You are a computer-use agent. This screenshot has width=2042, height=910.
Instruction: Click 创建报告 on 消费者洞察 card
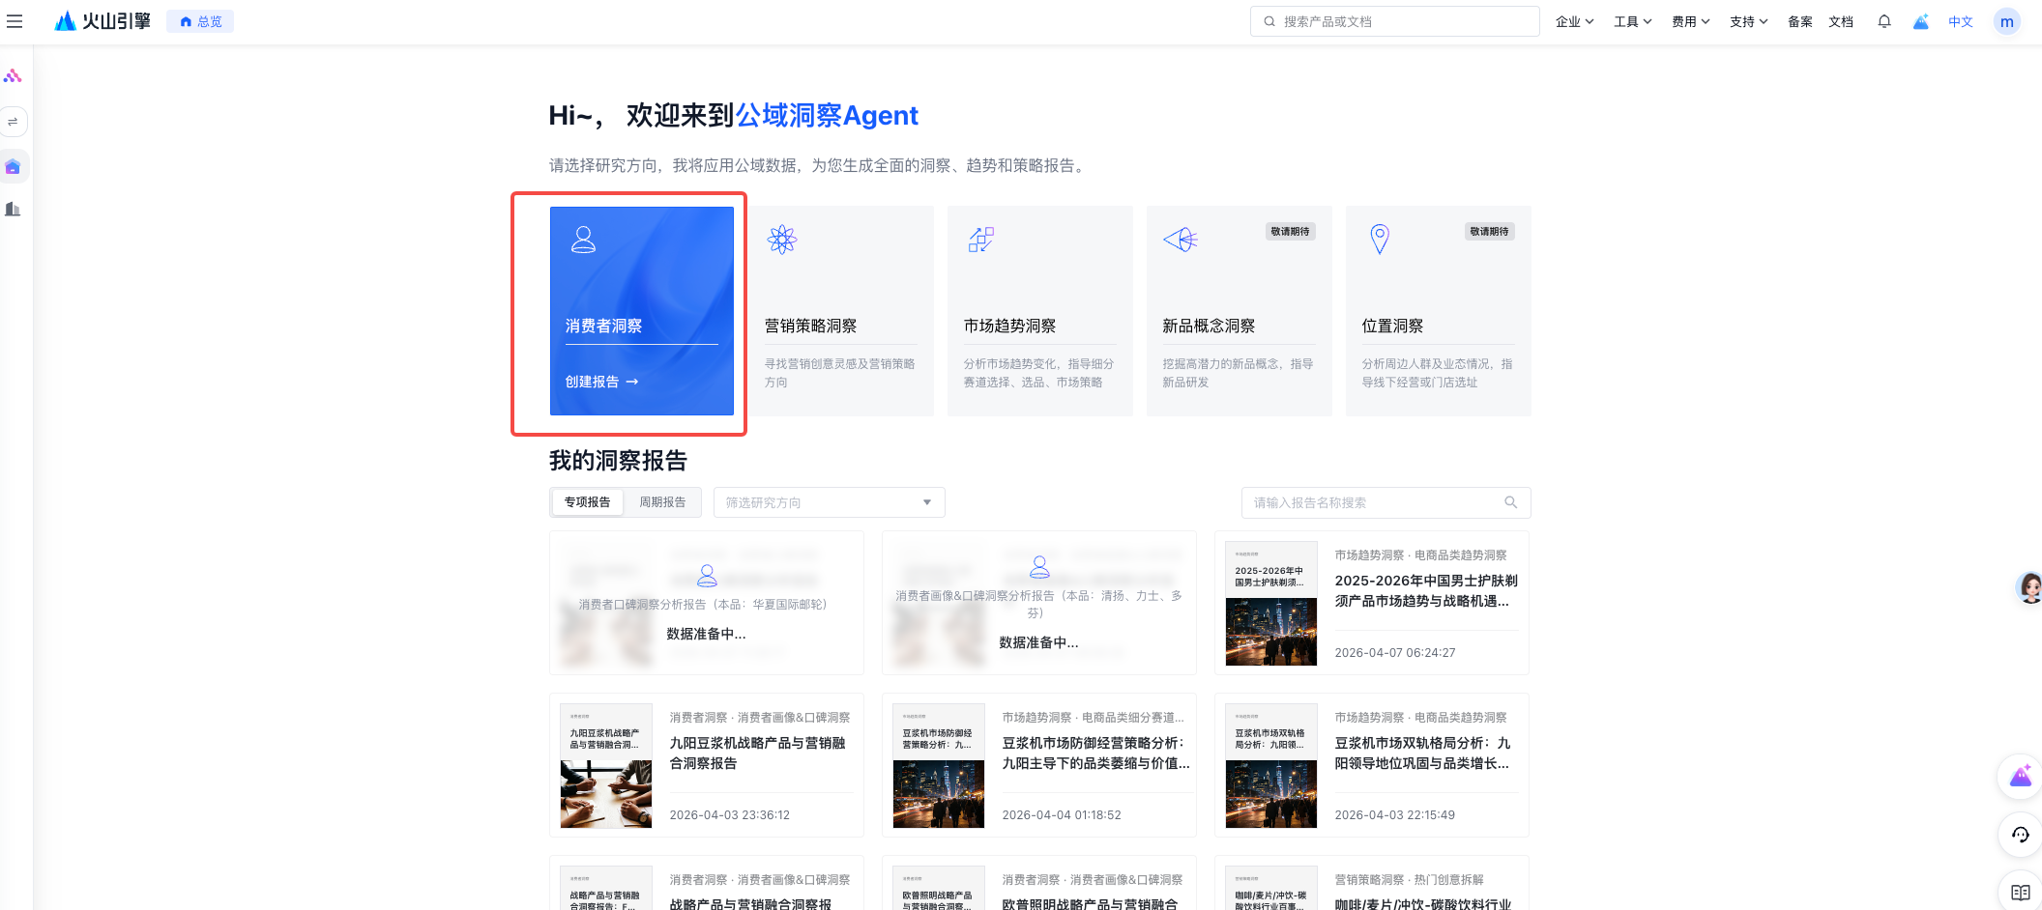(x=601, y=382)
